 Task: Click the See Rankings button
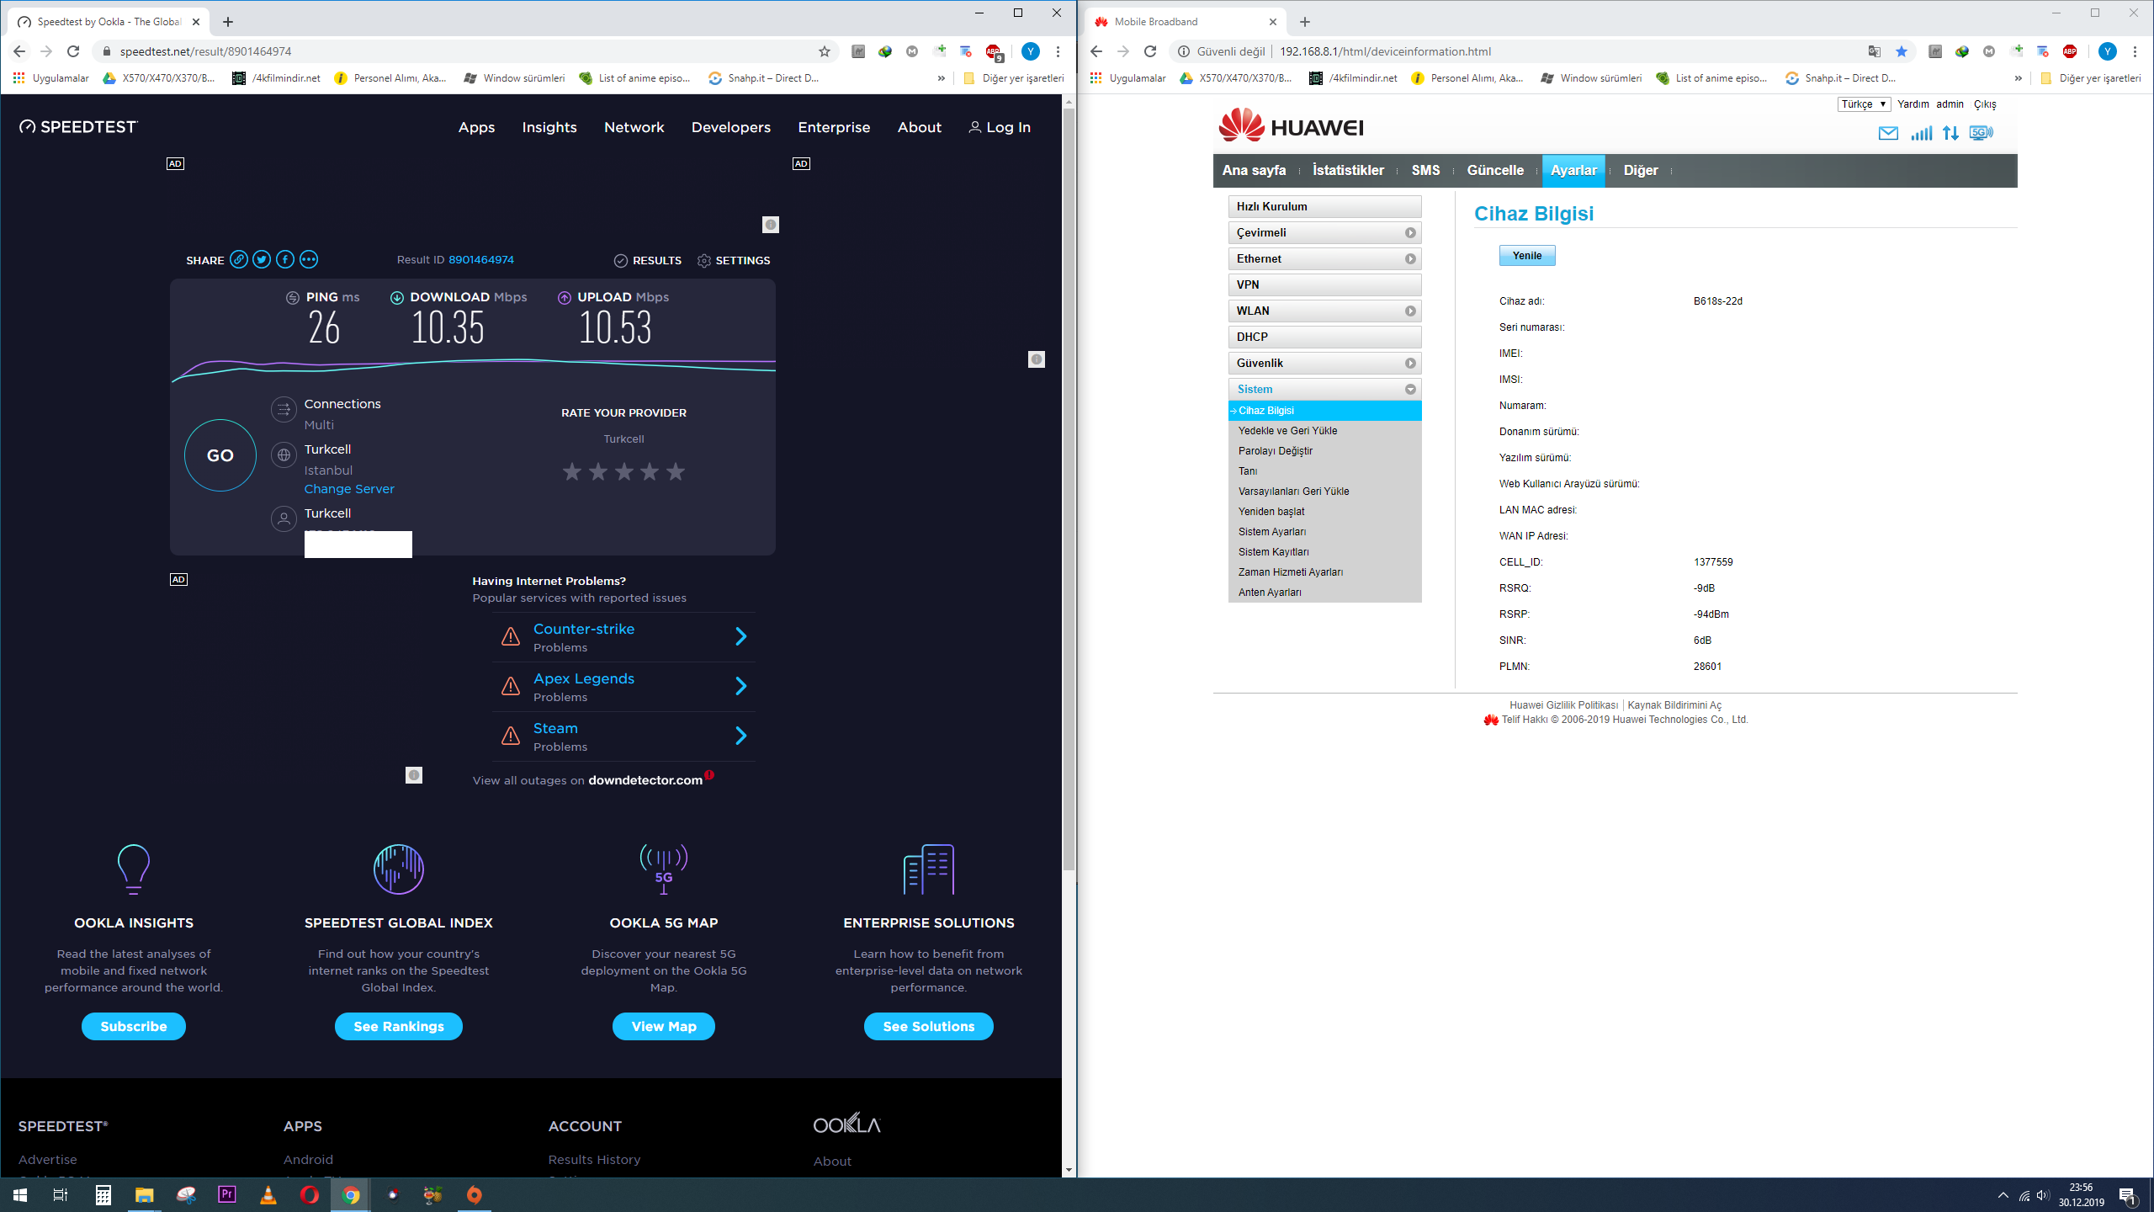(x=399, y=1026)
